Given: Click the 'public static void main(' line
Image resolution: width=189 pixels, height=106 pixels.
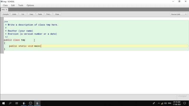Looking at the screenshot, I should click(x=25, y=46).
